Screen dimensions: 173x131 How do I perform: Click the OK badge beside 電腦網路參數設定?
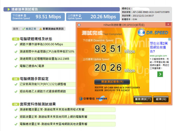(16, 79)
